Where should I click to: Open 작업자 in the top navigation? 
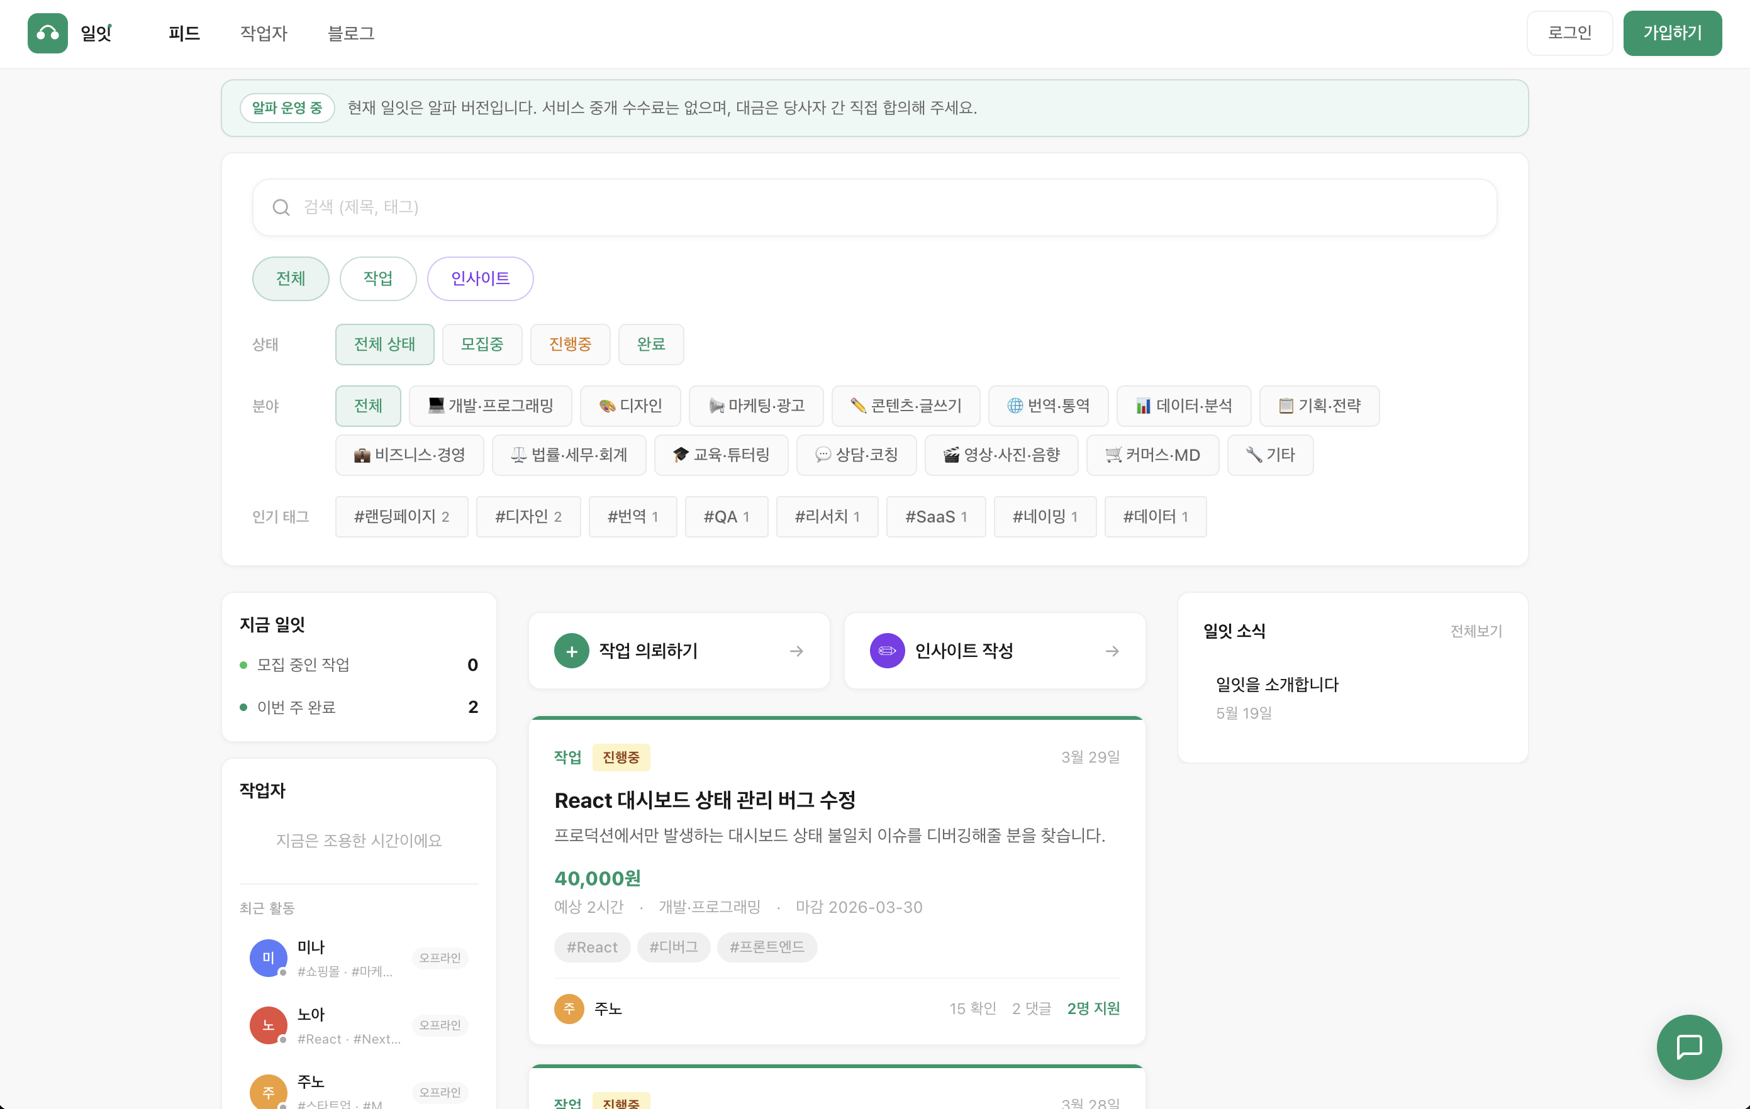(x=264, y=33)
